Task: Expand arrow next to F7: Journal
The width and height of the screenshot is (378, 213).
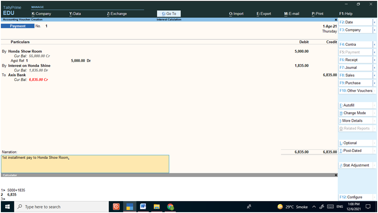Action: coord(375,68)
